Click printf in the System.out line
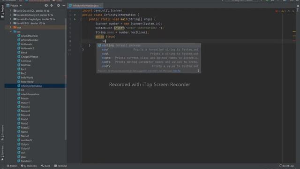The height and width of the screenshot is (169, 300). click(119, 28)
